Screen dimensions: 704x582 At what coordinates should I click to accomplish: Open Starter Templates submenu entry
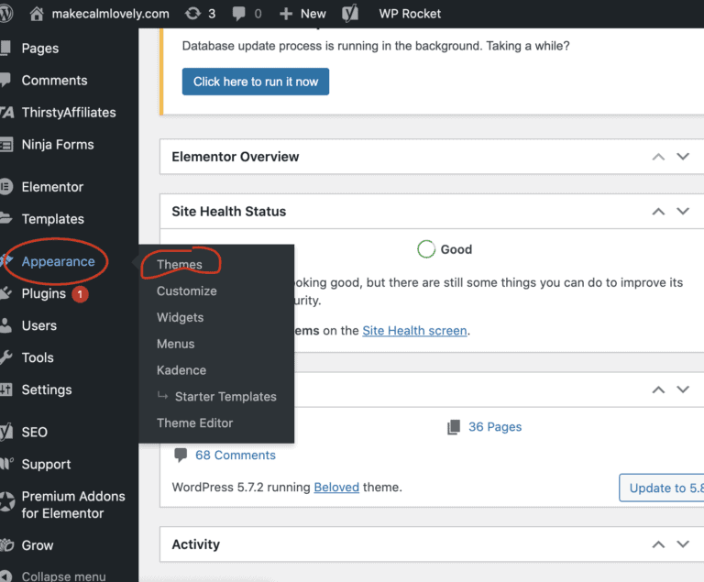225,397
